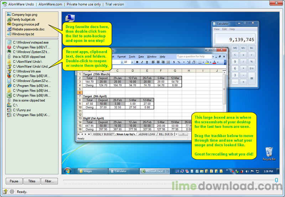
Task: Switch to the WEEKLY BUDGET sheet tab
Action: [x=103, y=134]
